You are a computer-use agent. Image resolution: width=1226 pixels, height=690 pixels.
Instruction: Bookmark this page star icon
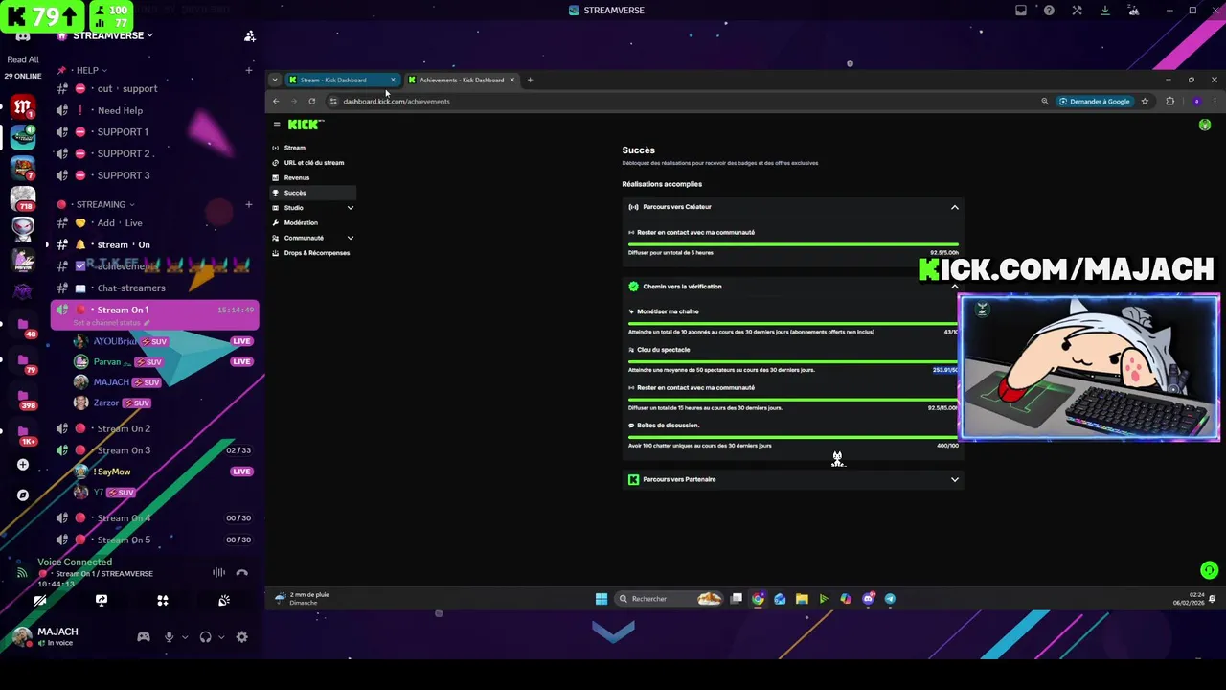pyautogui.click(x=1145, y=101)
